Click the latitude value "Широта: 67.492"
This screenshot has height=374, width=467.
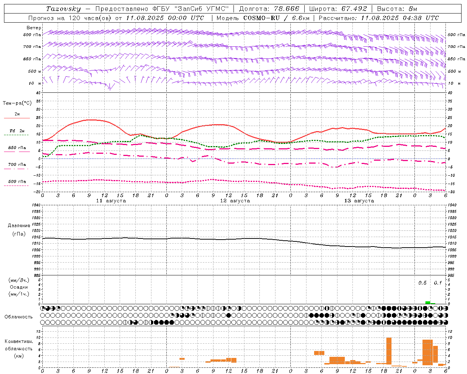[x=338, y=9]
